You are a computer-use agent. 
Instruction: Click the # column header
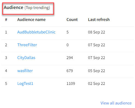[6, 20]
